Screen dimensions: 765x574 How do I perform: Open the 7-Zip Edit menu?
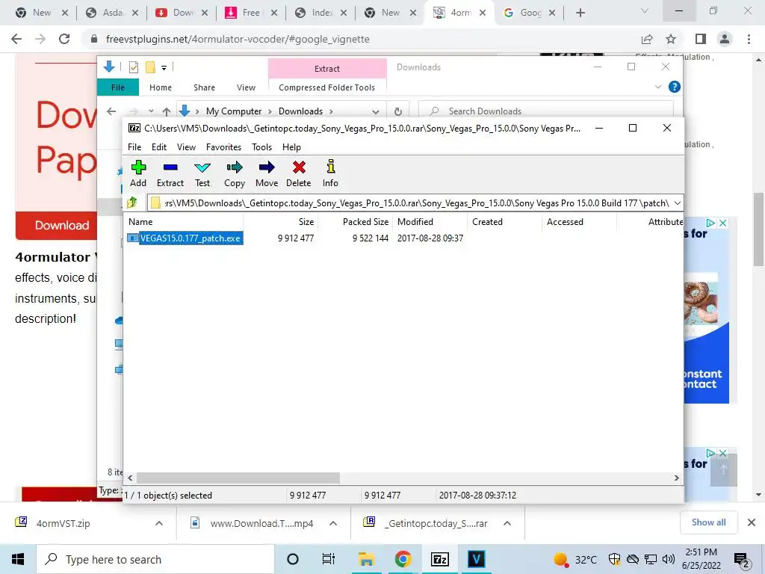[x=159, y=147]
